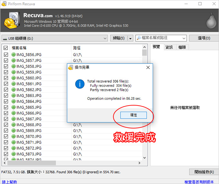
Task: Click the blue information icon in the dialog
Action: coord(80,84)
